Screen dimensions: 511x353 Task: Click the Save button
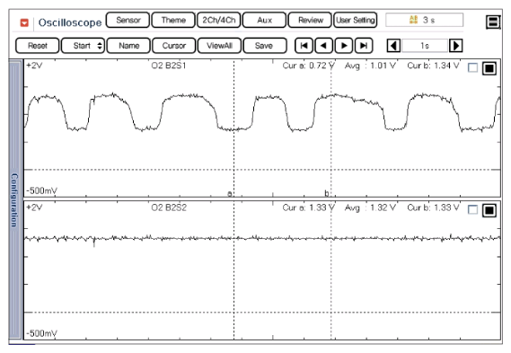(x=265, y=46)
